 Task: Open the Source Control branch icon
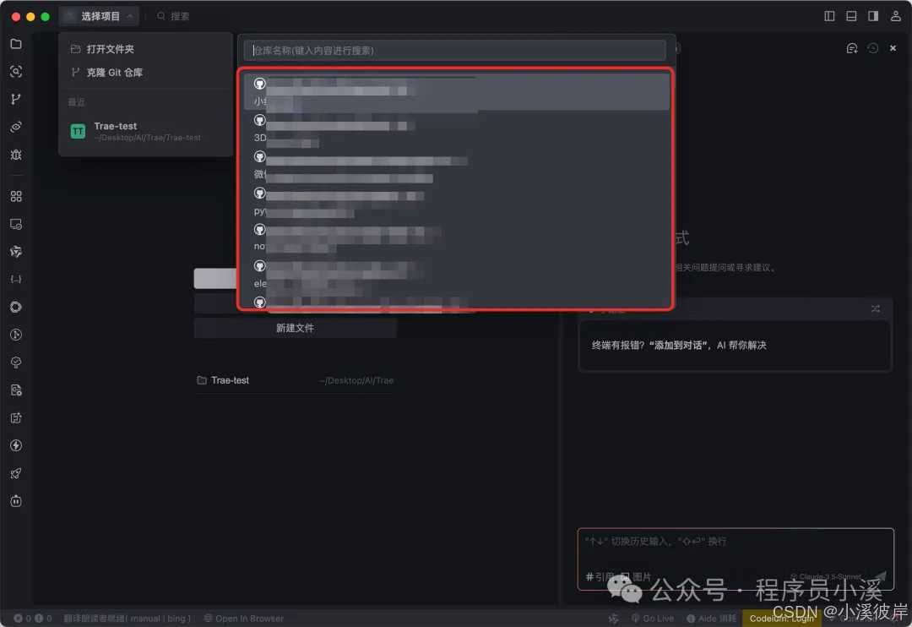[x=16, y=99]
